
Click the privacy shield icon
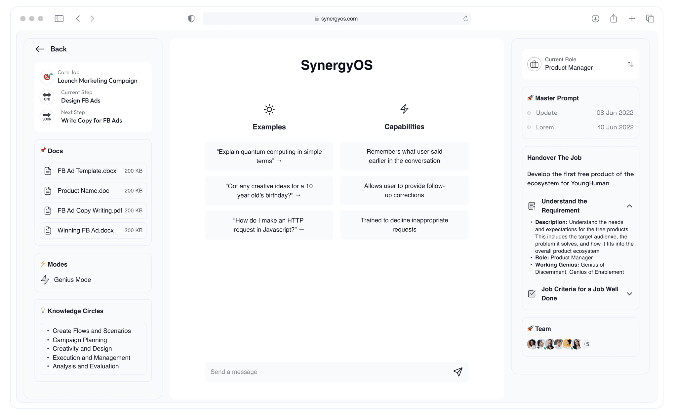click(x=191, y=19)
